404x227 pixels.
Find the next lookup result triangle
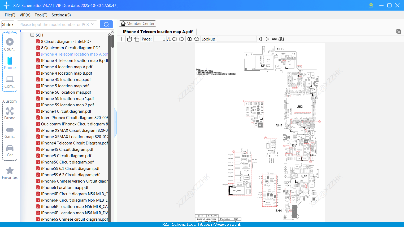point(267,39)
